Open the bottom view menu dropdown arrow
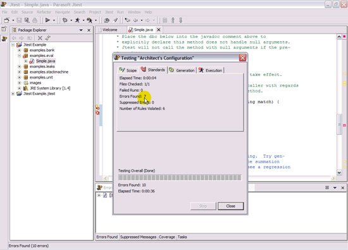Image resolution: width=348 pixels, height=250 pixels. click(335, 188)
